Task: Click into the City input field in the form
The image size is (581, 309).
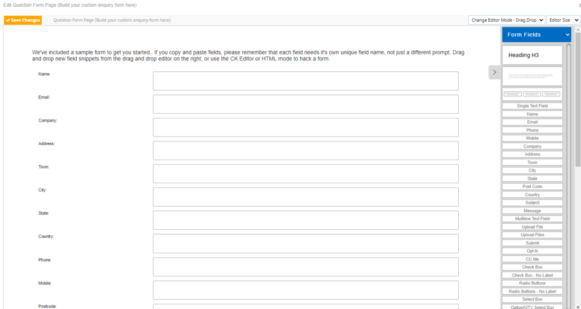Action: click(x=306, y=197)
